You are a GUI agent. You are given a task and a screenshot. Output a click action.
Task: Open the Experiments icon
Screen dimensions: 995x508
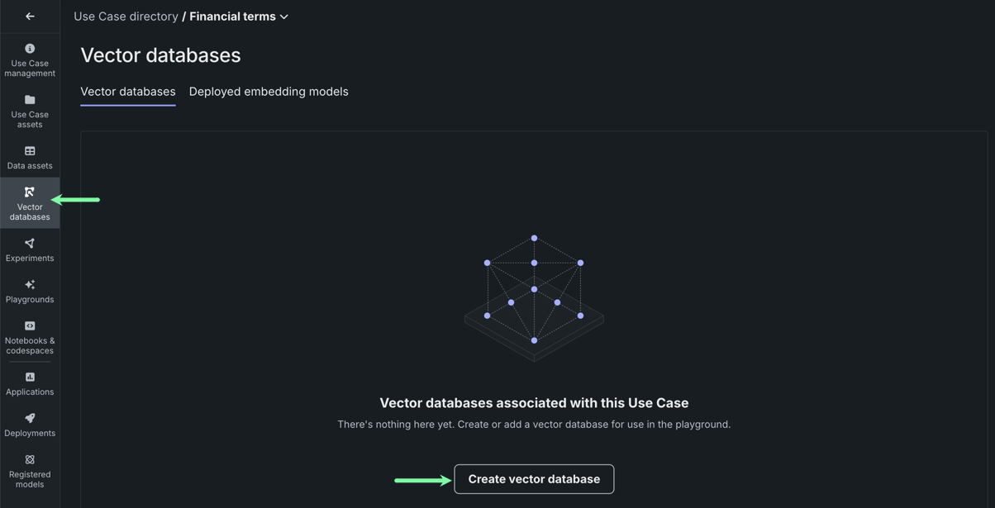click(30, 244)
